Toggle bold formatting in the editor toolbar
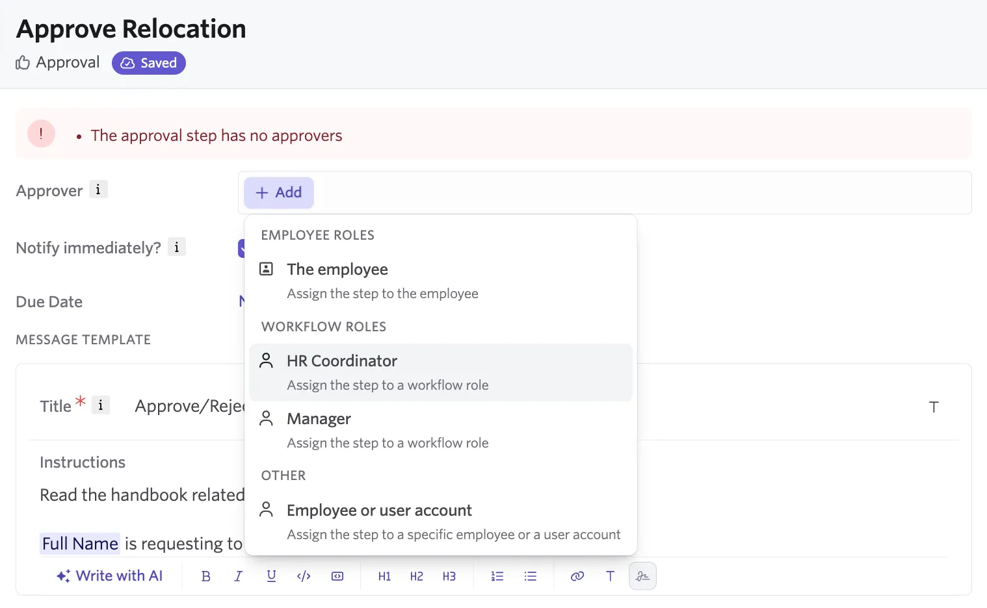The height and width of the screenshot is (608, 987). [x=206, y=576]
